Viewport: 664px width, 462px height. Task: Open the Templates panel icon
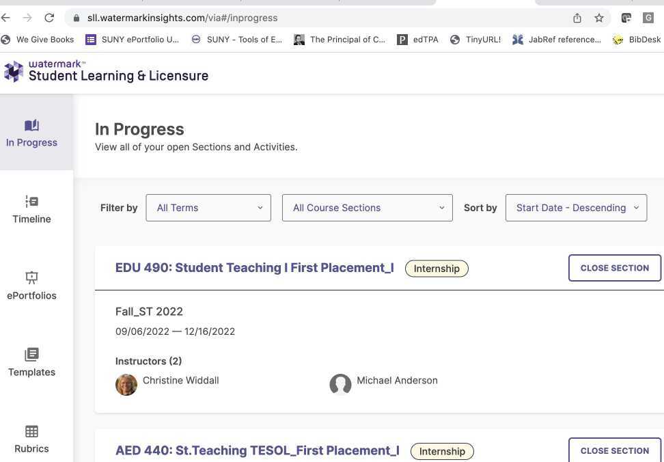(x=31, y=354)
